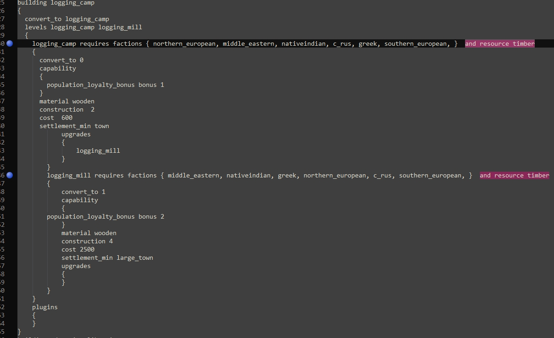Click the 'settlement_min large_town' line
554x338 pixels.
click(x=107, y=258)
